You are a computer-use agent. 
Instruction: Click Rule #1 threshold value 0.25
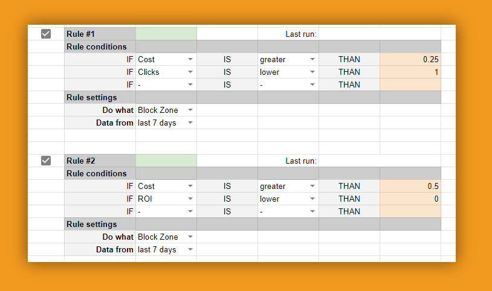410,59
